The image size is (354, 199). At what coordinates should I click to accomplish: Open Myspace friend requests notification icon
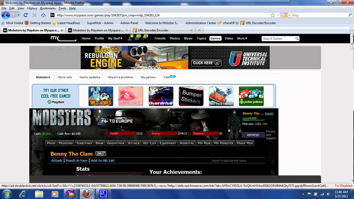(x=130, y=38)
